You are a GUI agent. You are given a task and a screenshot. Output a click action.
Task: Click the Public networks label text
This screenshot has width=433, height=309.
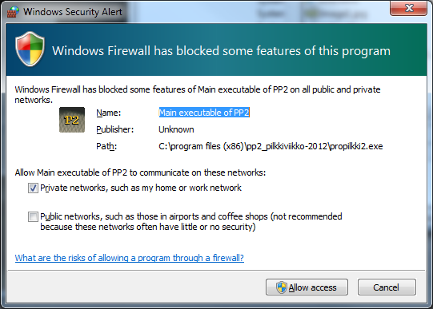[x=191, y=221]
